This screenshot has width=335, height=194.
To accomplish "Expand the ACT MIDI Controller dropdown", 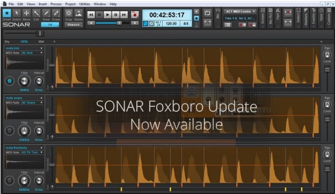I will 254,11.
